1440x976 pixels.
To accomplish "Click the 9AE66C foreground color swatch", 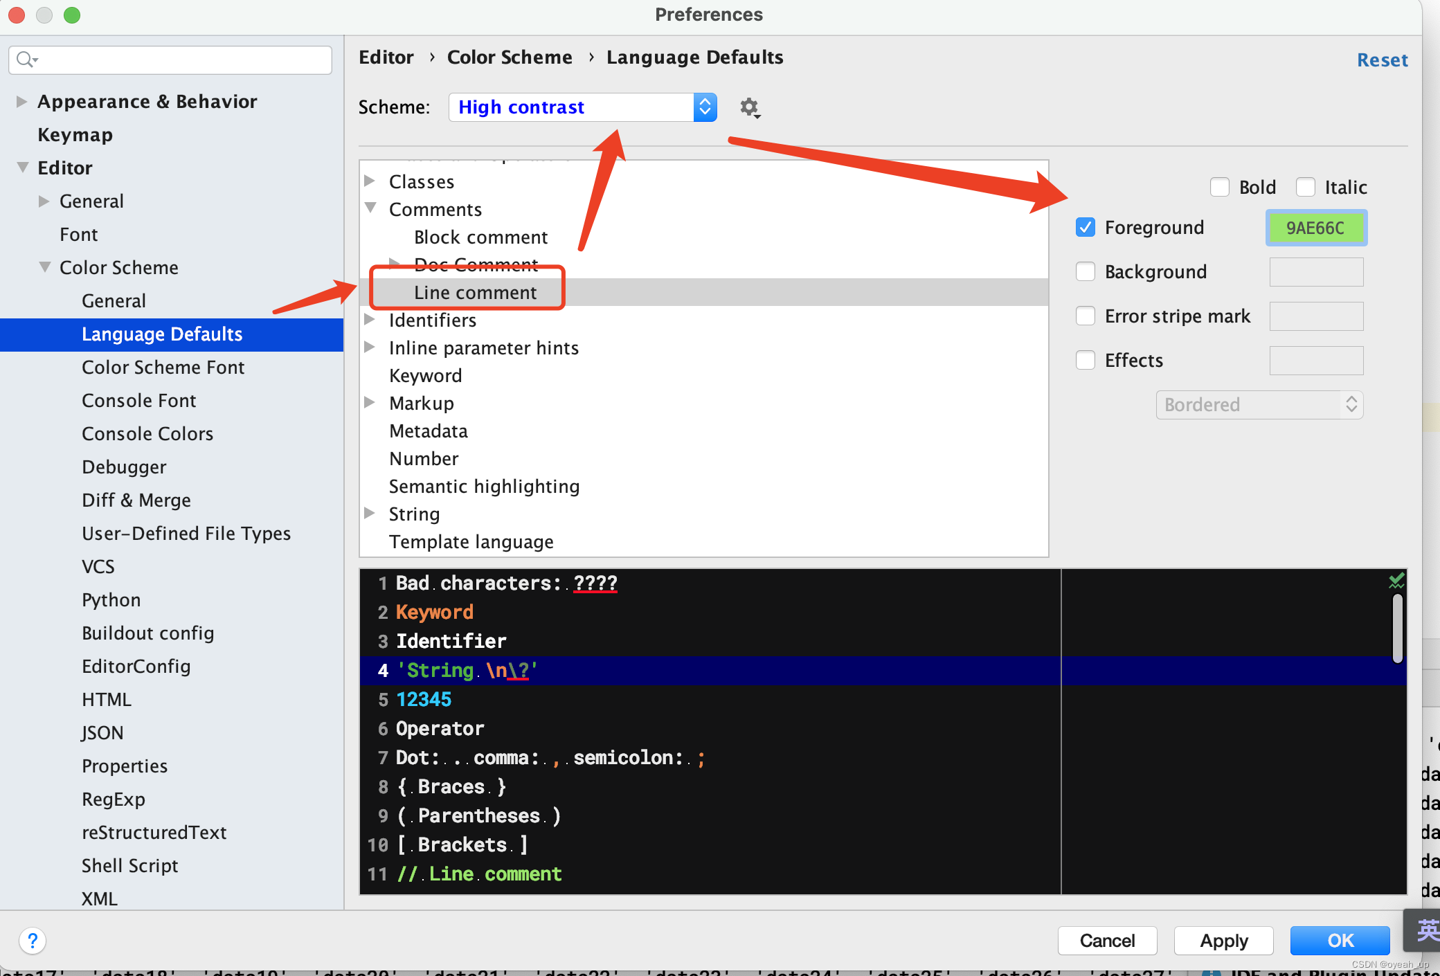I will click(1315, 228).
